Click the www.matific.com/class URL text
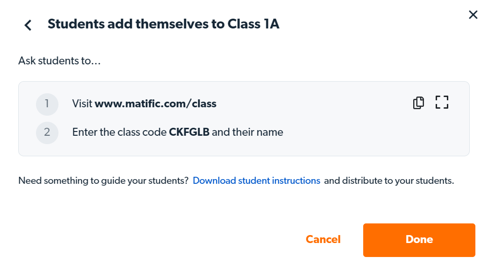Viewport: 488px width, 264px height. tap(156, 104)
